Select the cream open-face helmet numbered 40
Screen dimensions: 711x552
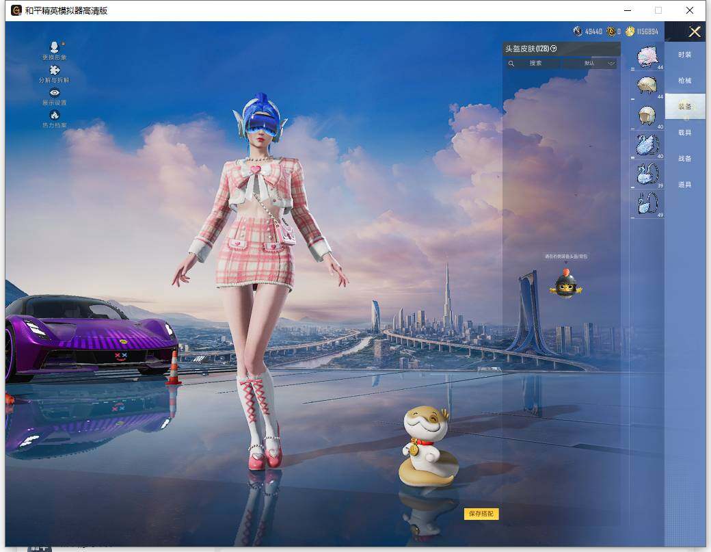[647, 116]
